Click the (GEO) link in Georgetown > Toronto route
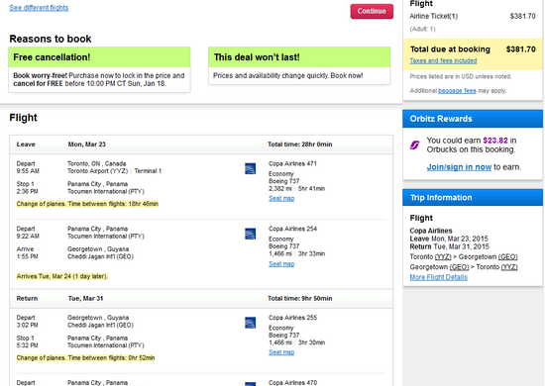Viewport: 545px width, 386px height. click(x=459, y=267)
